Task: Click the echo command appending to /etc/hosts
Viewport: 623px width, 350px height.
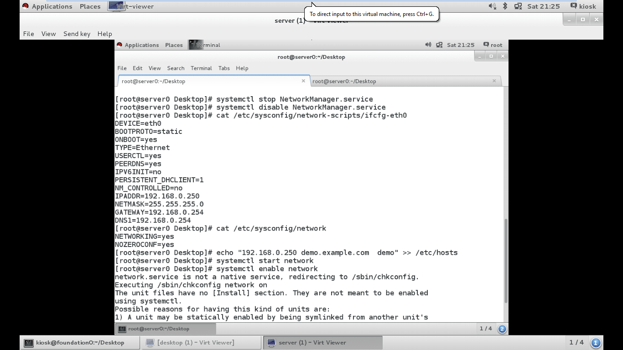Action: click(x=337, y=253)
